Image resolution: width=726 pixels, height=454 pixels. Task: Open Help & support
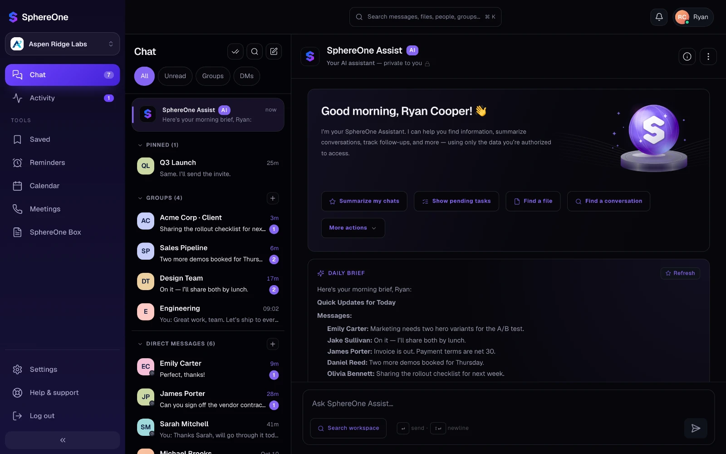[x=63, y=392]
